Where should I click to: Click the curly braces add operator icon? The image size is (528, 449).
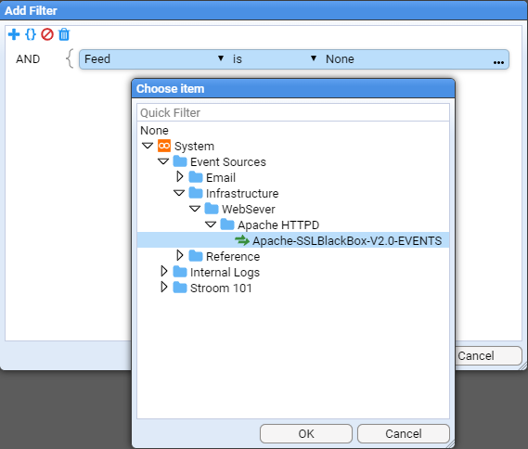coord(31,34)
